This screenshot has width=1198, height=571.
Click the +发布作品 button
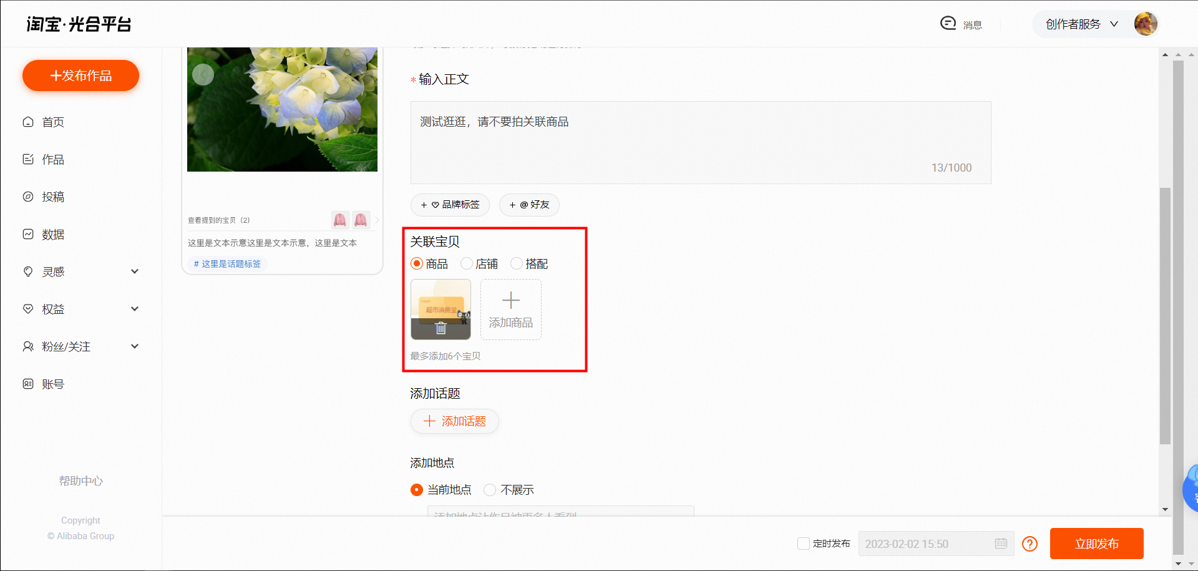[80, 76]
